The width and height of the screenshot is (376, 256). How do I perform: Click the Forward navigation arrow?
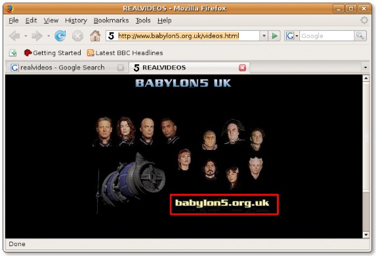point(37,36)
